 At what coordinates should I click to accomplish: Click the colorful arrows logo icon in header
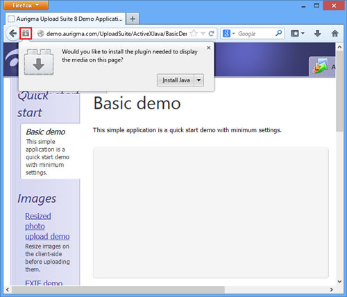click(321, 66)
